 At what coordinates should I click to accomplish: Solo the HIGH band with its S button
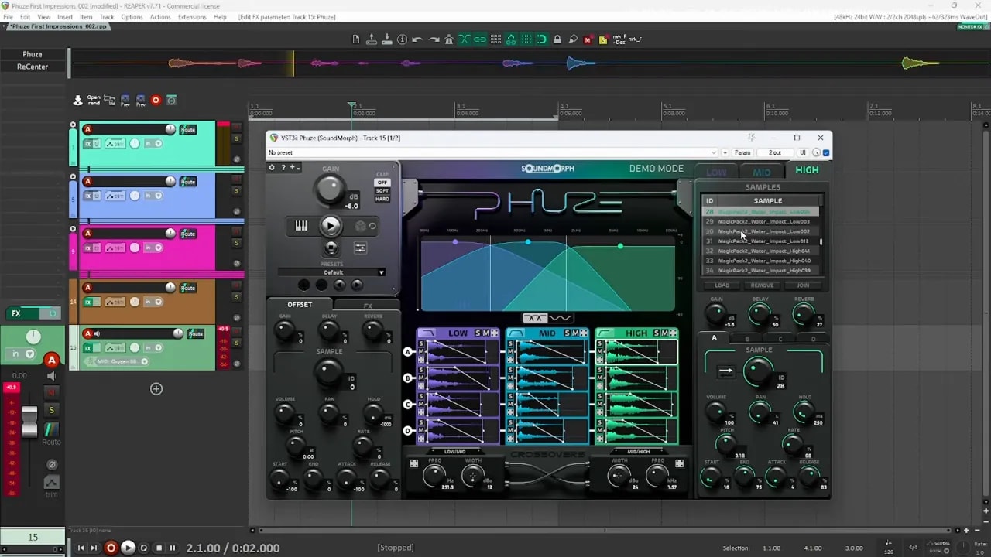click(x=656, y=333)
